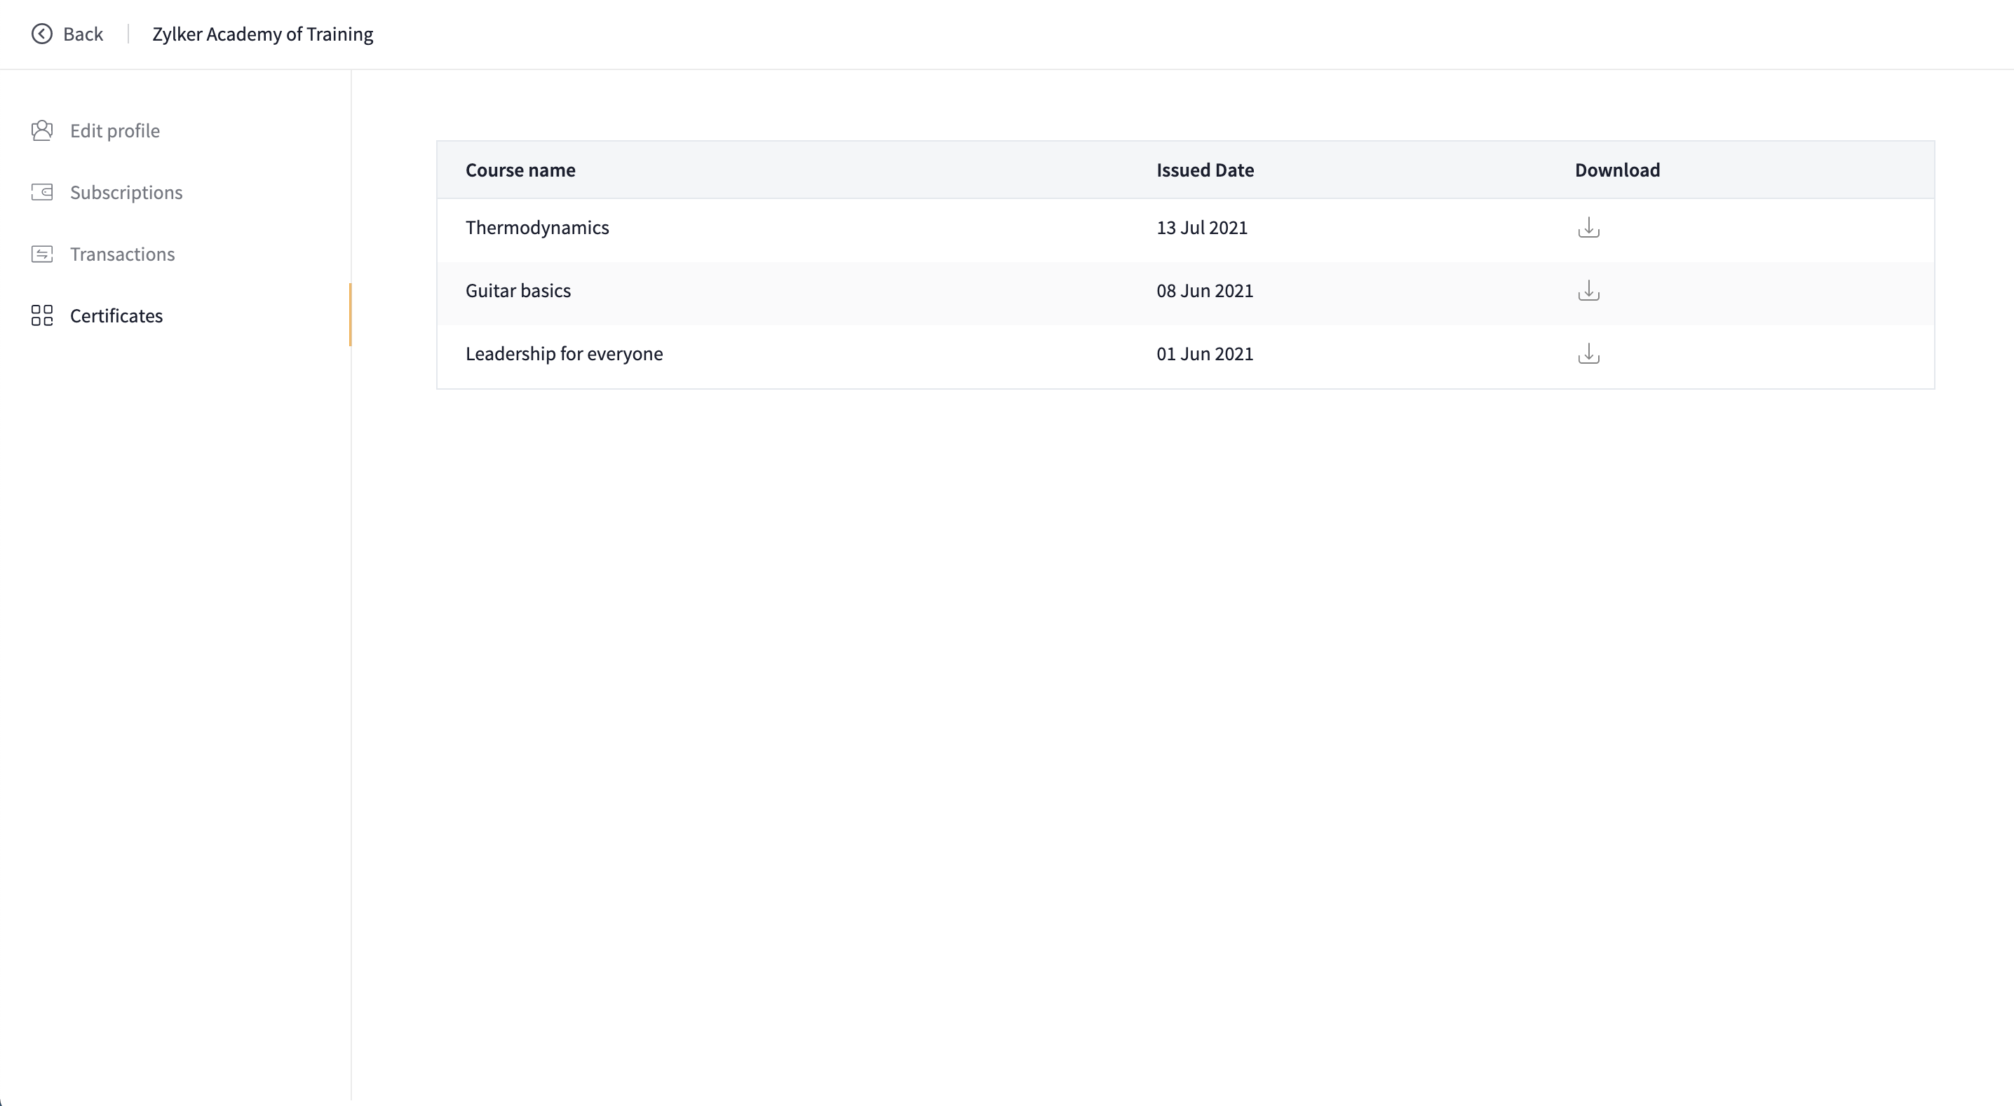2014x1106 pixels.
Task: Click the Certificates grid icon
Action: tap(42, 316)
